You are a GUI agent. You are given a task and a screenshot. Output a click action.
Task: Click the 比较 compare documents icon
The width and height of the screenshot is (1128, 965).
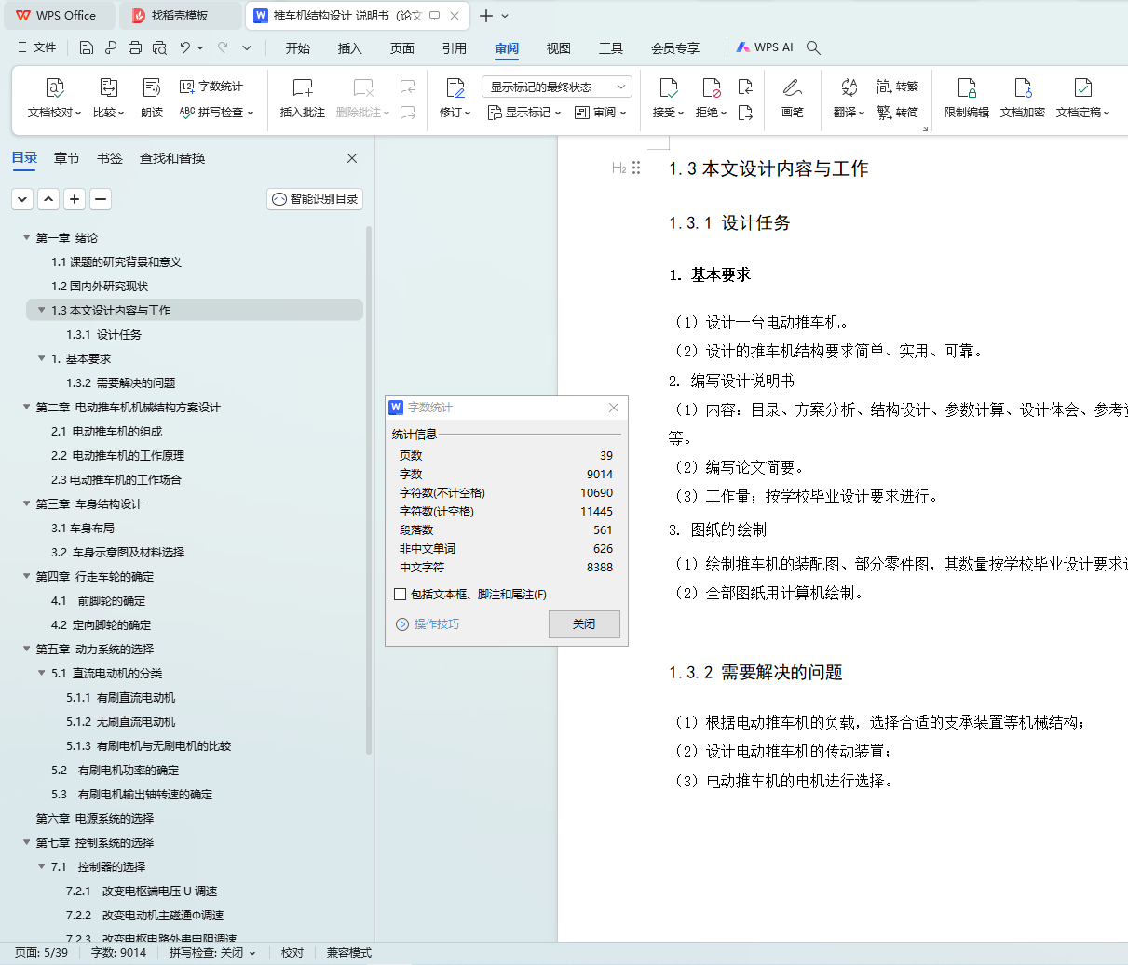pyautogui.click(x=108, y=88)
